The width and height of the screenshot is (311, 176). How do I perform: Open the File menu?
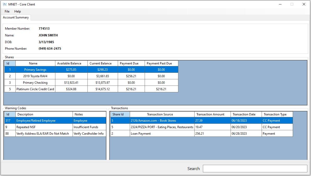point(7,11)
